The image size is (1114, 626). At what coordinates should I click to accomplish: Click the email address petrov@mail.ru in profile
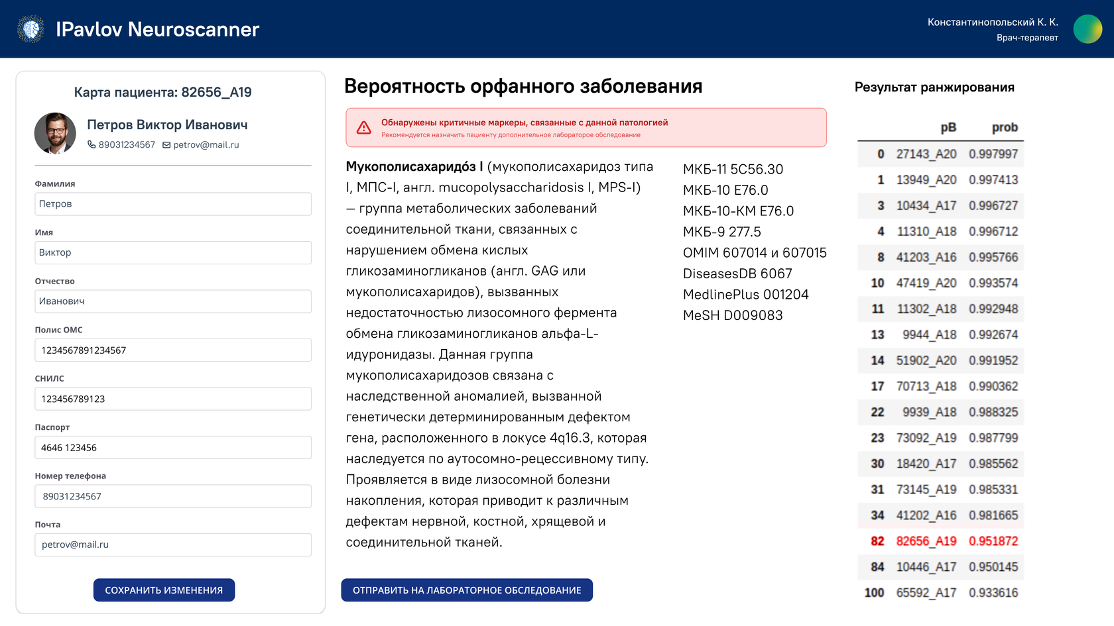[x=206, y=144]
